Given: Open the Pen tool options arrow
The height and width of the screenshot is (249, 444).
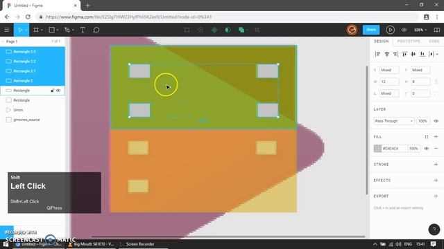Looking at the screenshot, I should (73, 30).
